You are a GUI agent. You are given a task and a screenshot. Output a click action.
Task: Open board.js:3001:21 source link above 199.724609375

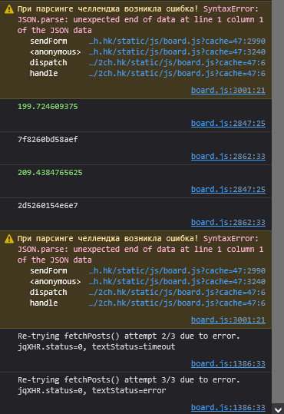pos(228,91)
